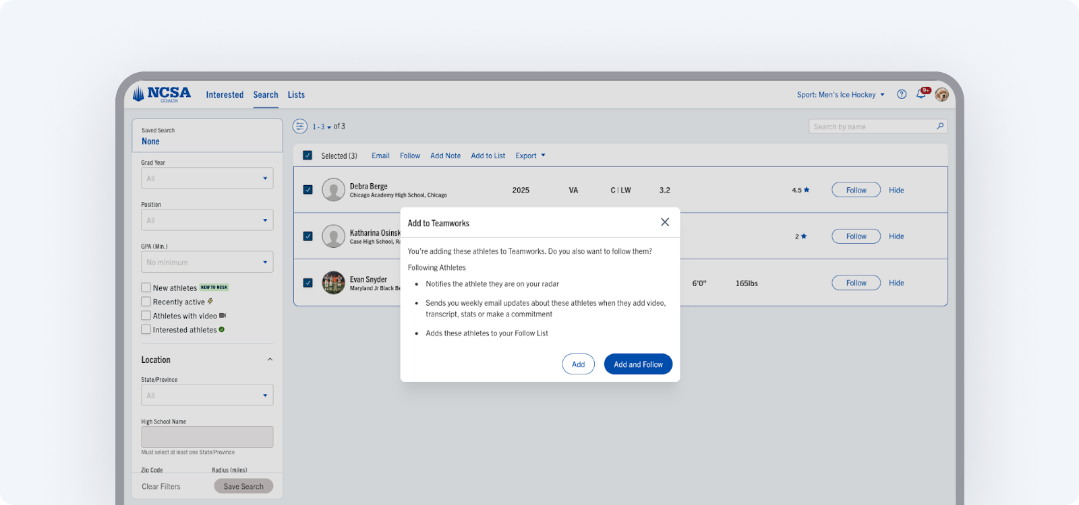Viewport: 1079px width, 505px height.
Task: Open the State/Province dropdown
Action: pos(207,395)
